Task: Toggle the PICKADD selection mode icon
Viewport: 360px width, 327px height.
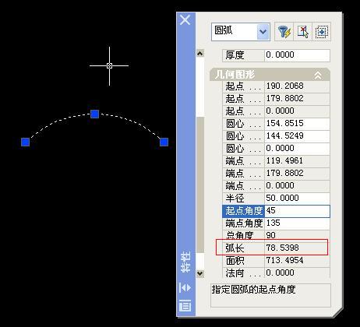Action: click(322, 32)
